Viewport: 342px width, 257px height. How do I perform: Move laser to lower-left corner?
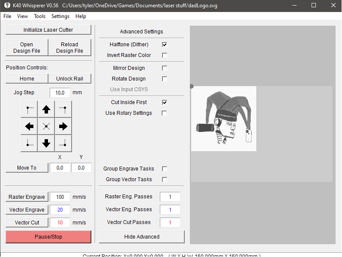click(29, 143)
